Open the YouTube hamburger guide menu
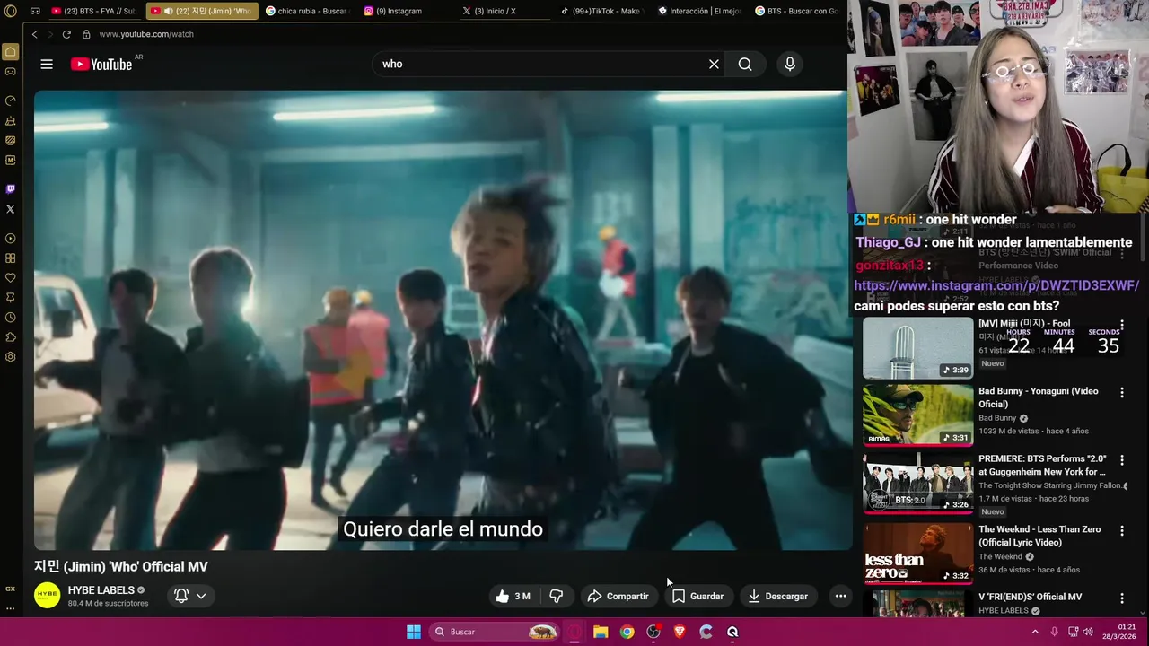The height and width of the screenshot is (646, 1149). coord(47,64)
